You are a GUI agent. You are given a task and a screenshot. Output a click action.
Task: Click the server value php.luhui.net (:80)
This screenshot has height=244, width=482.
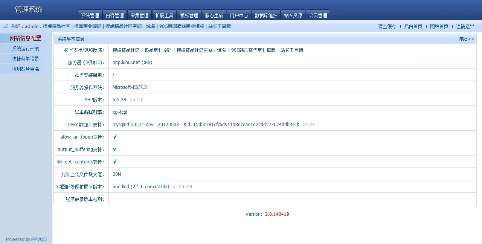132,63
